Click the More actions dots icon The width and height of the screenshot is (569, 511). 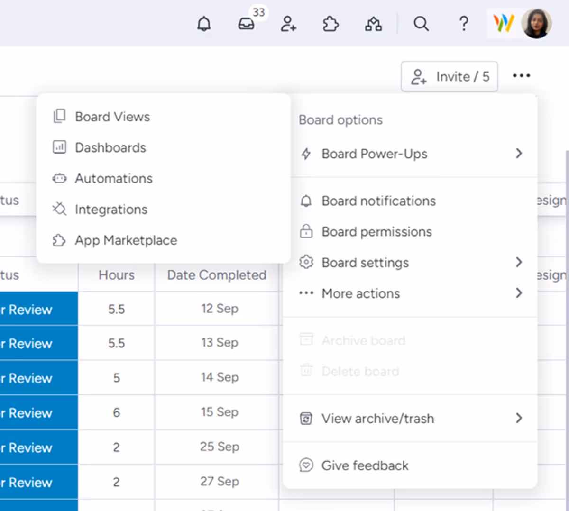tap(306, 293)
